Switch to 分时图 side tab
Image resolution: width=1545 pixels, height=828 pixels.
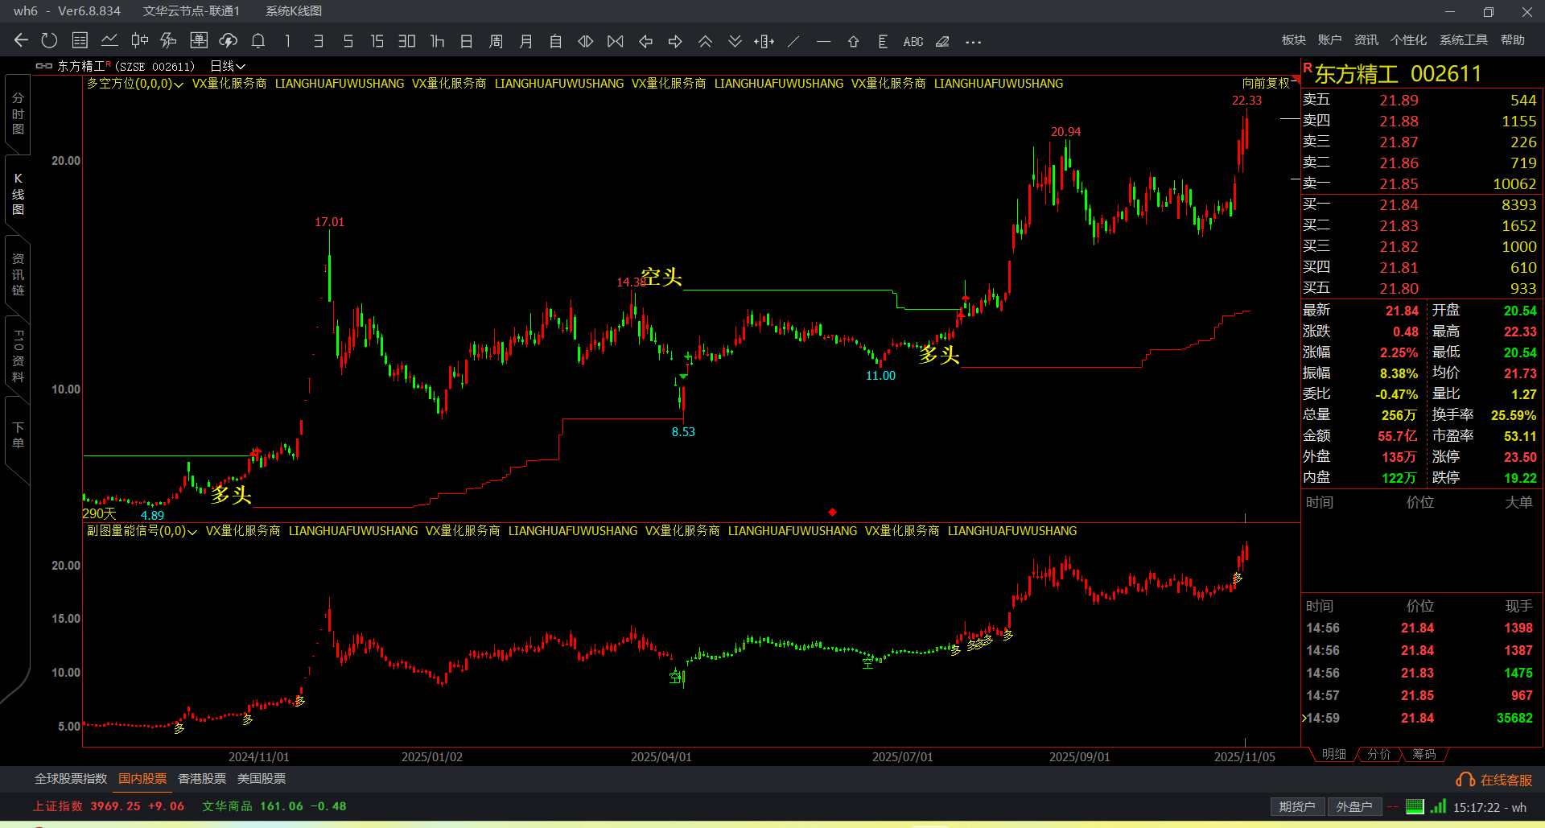point(18,113)
